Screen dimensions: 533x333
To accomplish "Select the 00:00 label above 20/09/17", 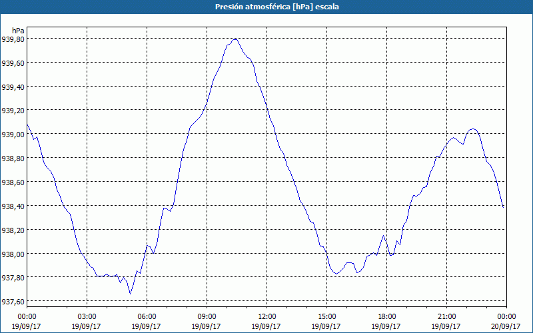I will (x=506, y=317).
